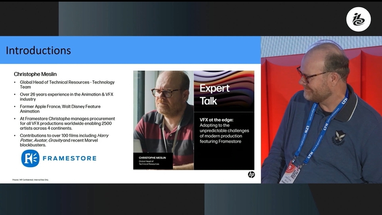Click the HP Confidential footer text

[30, 180]
